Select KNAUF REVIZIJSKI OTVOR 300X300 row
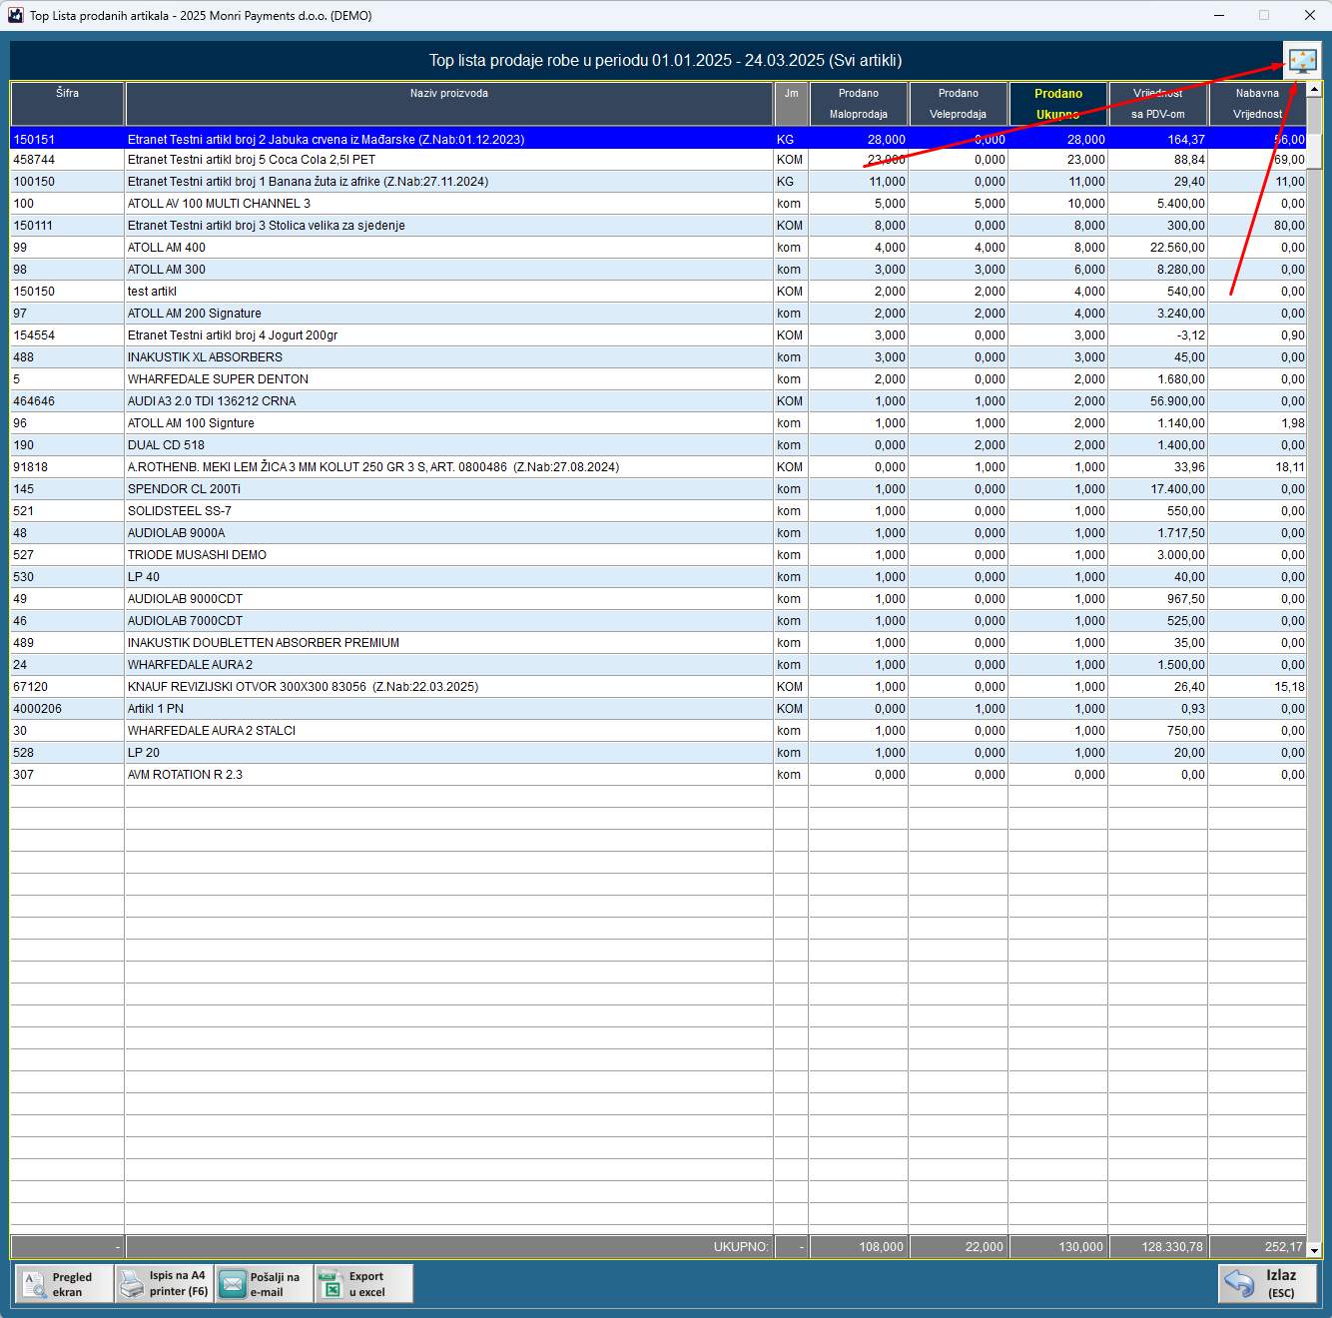1332x1318 pixels. tap(658, 687)
